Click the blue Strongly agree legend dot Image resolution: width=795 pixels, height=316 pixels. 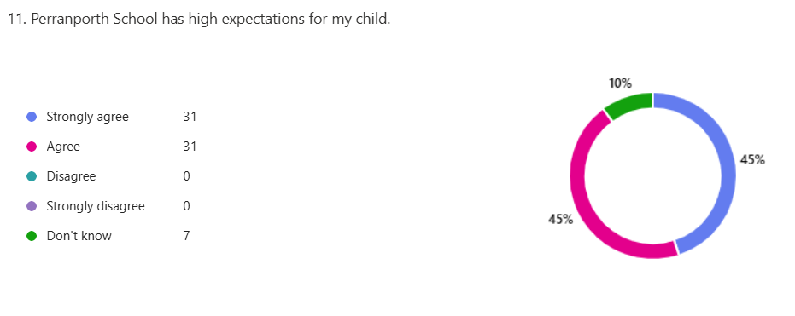click(32, 117)
